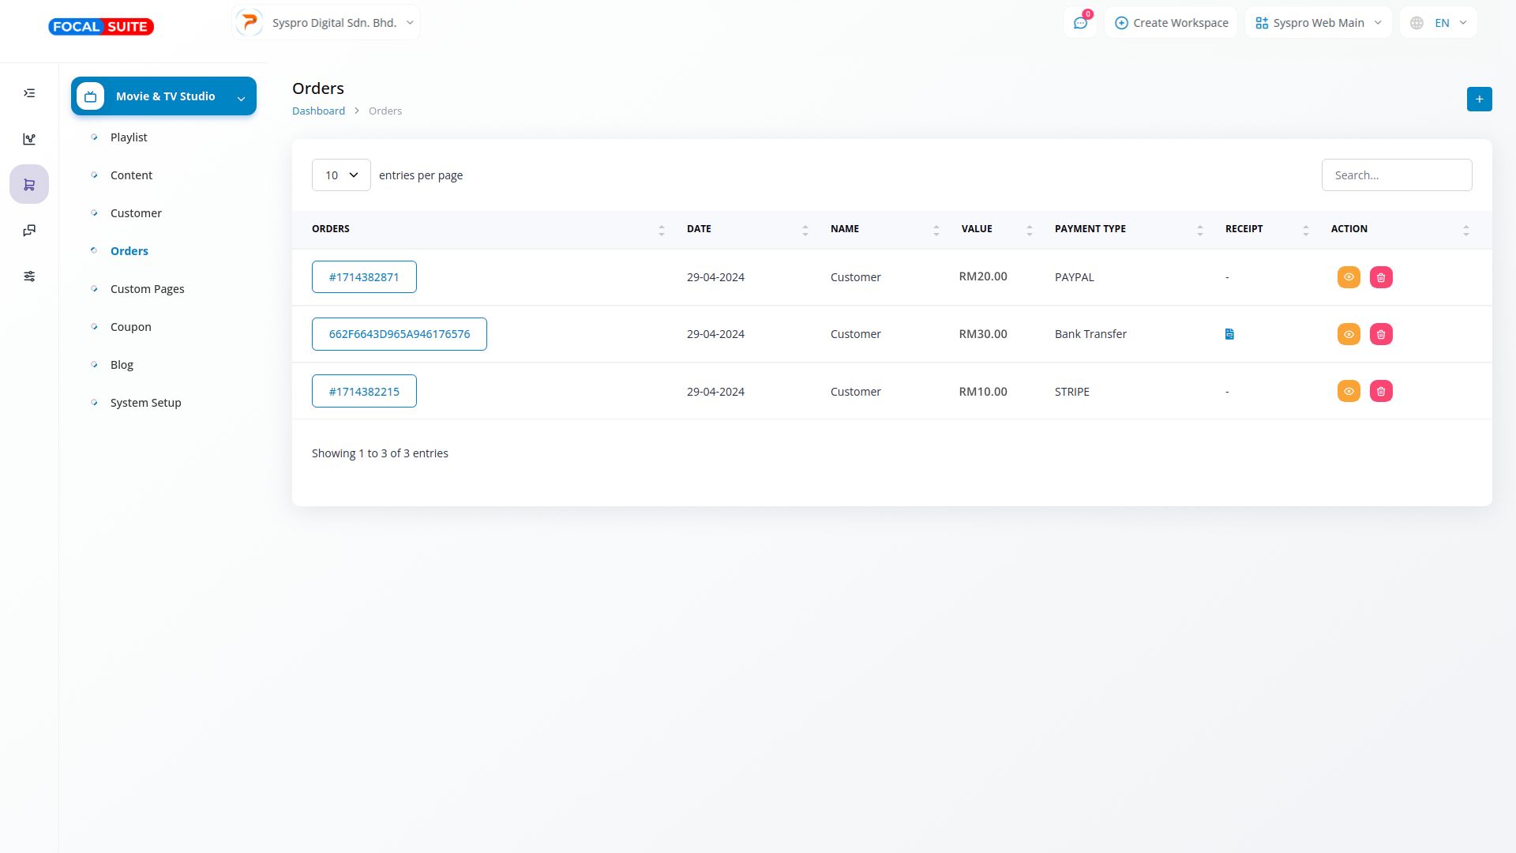Screen dimensions: 1516x853
Task: View Bank Transfer order details eye icon
Action: click(x=1349, y=334)
